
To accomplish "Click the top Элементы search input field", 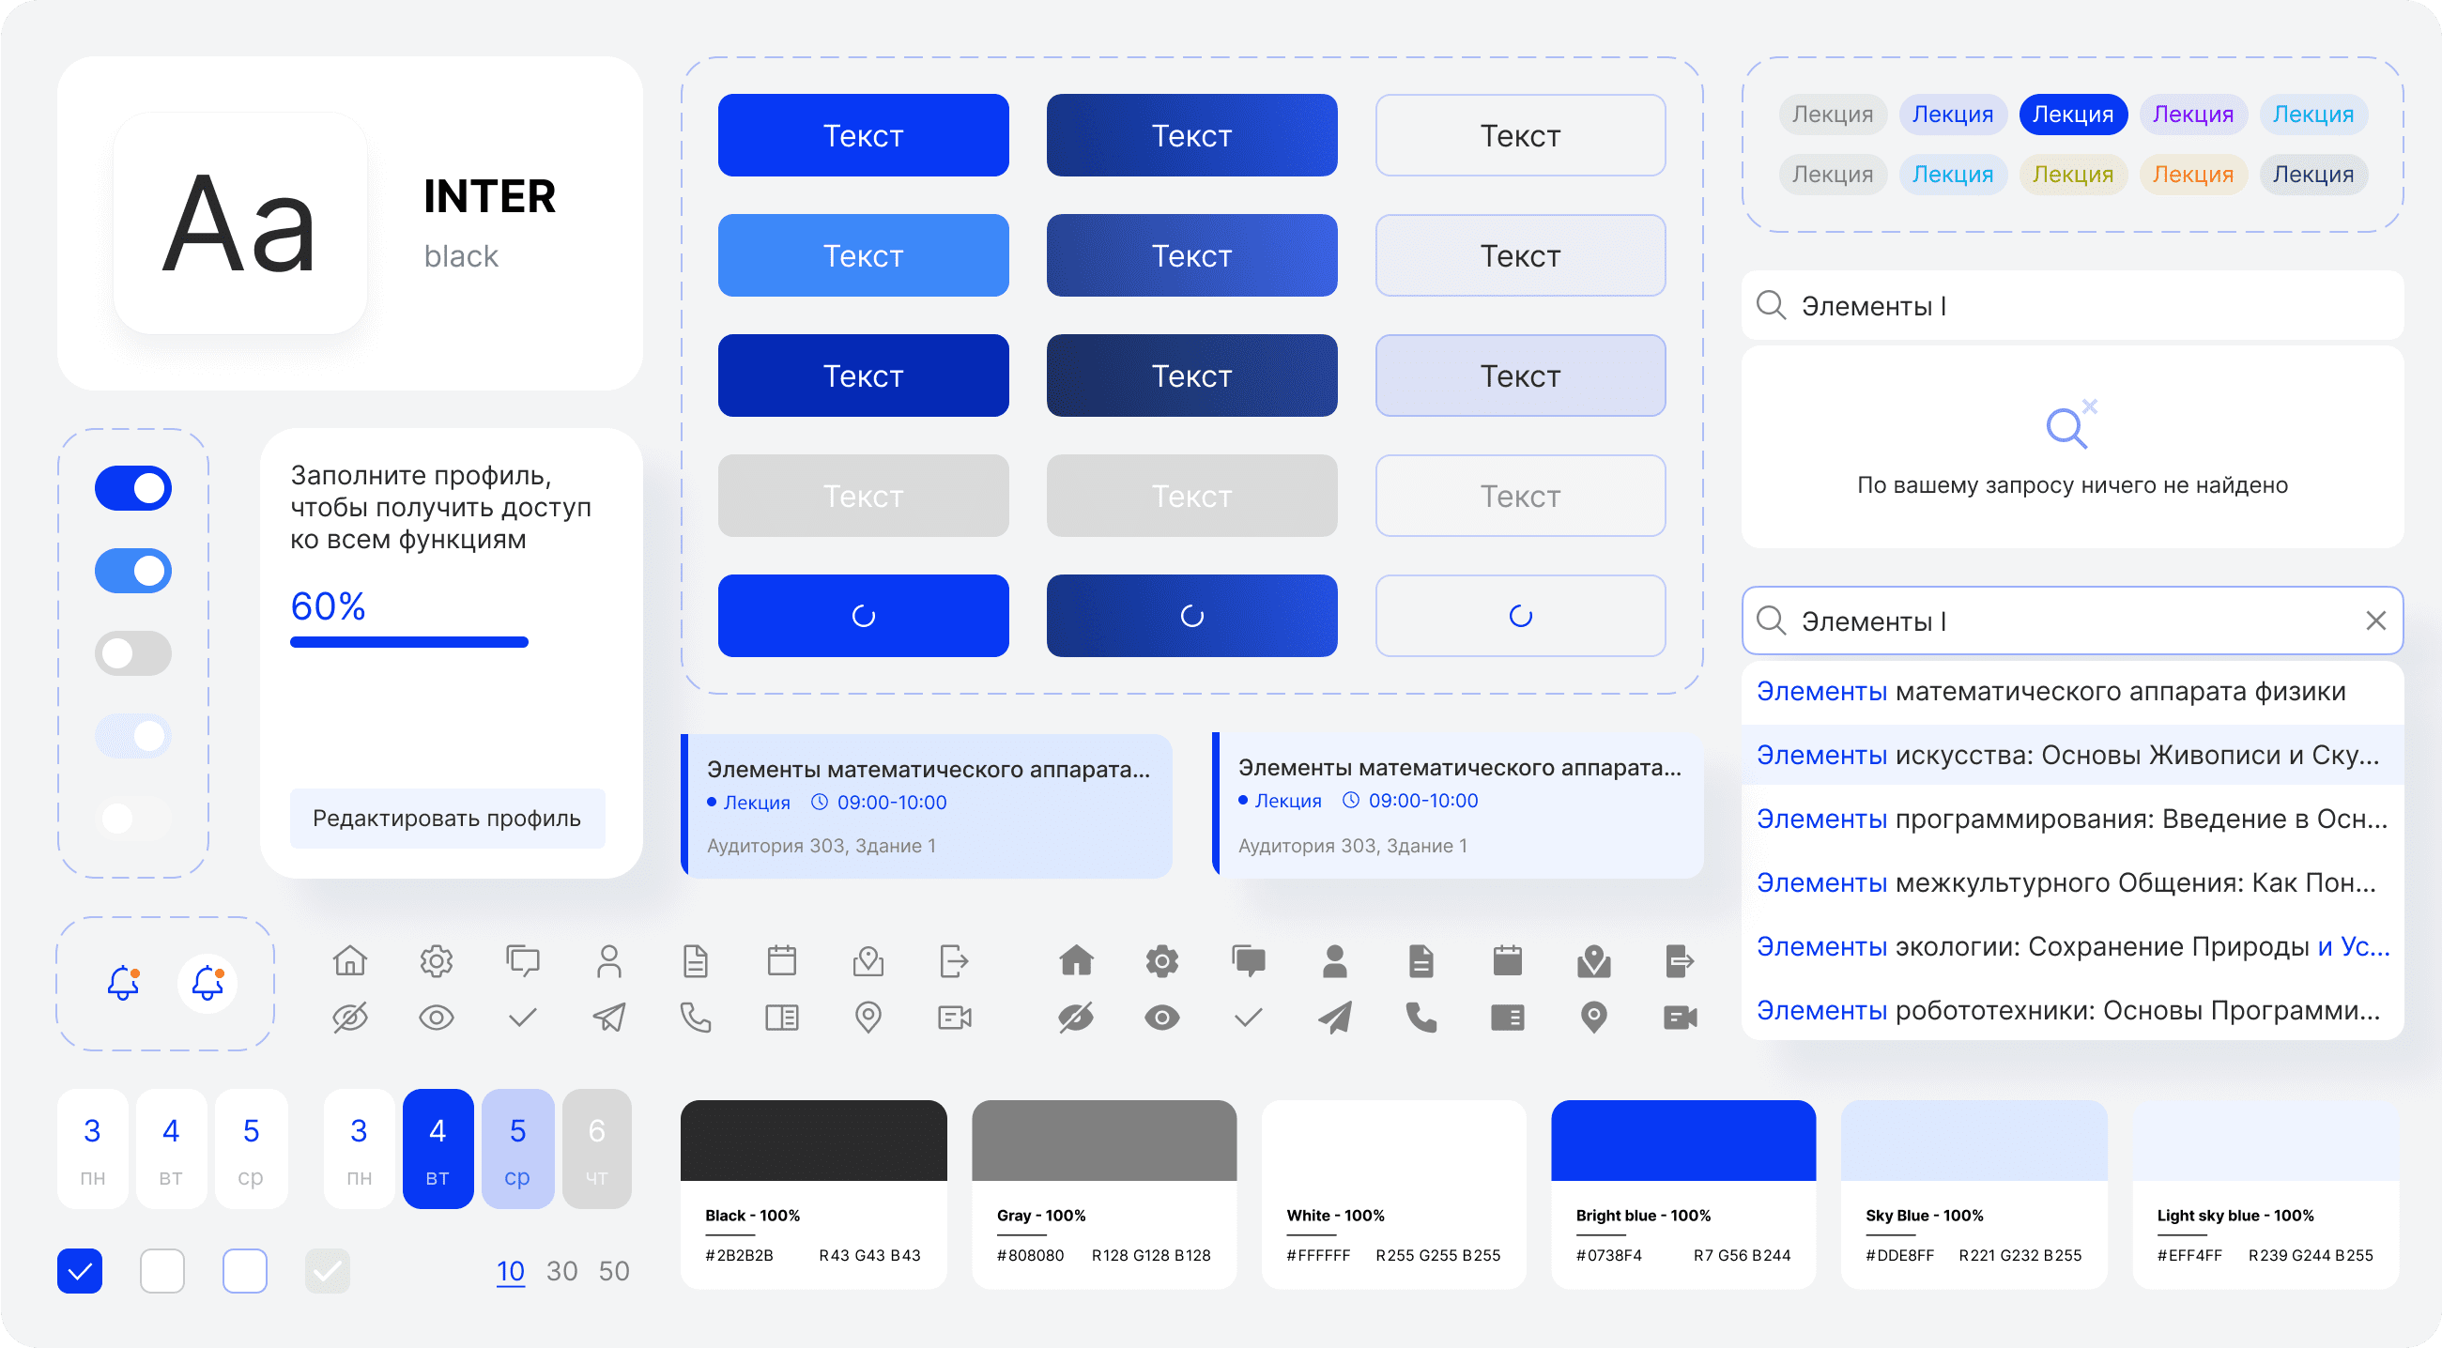I will tap(2071, 306).
